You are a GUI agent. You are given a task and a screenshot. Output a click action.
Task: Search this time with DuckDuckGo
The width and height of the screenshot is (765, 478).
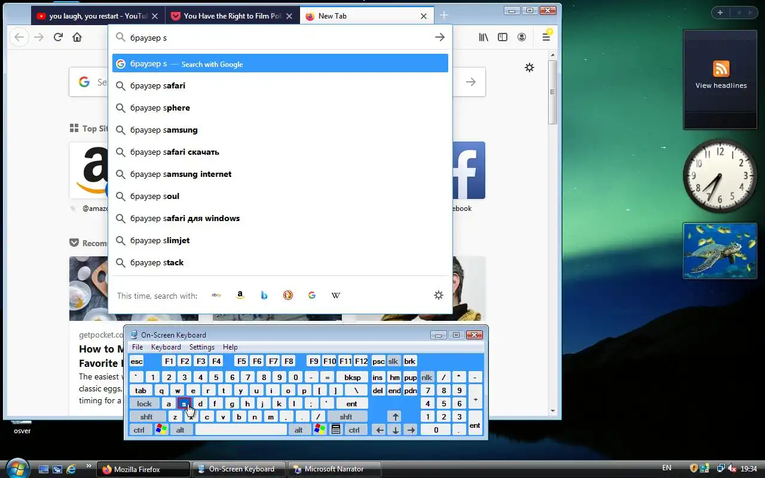(x=288, y=295)
